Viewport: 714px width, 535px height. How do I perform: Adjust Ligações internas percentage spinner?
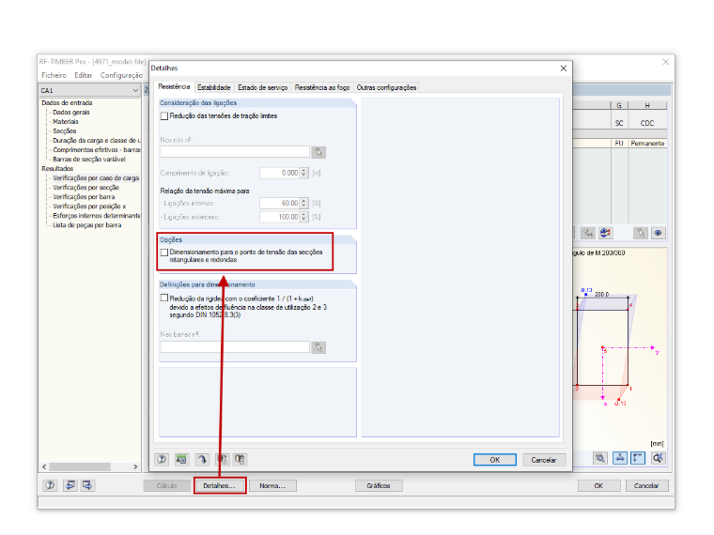click(304, 203)
